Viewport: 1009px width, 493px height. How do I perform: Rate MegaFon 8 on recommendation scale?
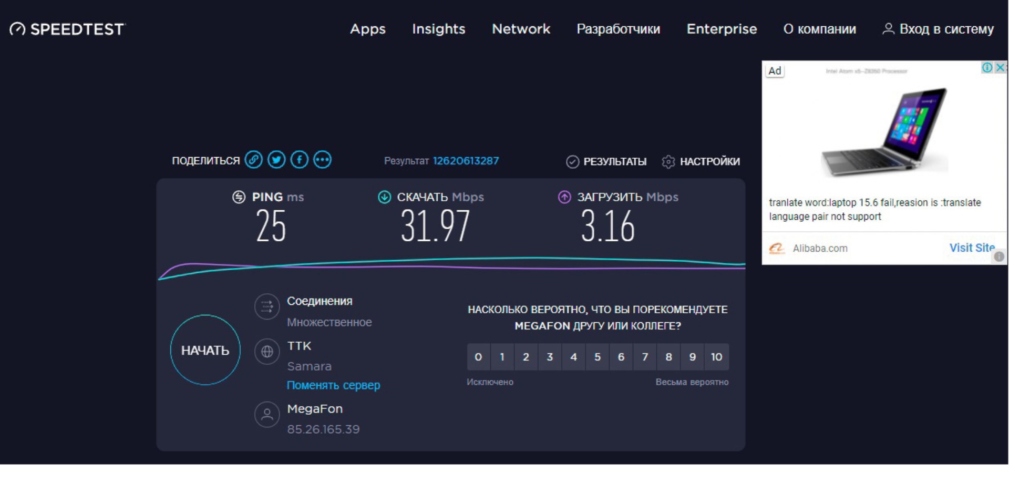tap(669, 357)
